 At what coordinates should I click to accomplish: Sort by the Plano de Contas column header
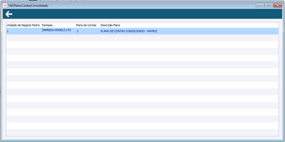[88, 25]
